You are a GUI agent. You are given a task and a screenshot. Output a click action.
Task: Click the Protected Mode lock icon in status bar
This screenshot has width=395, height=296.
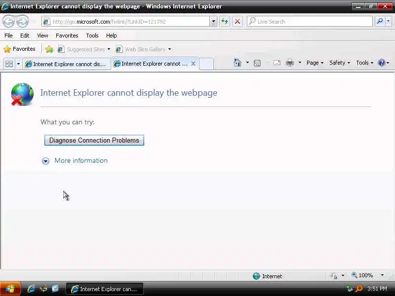pyautogui.click(x=334, y=276)
